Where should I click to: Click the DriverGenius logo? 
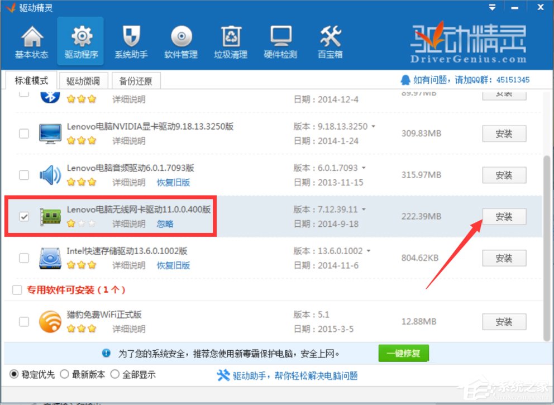point(469,42)
